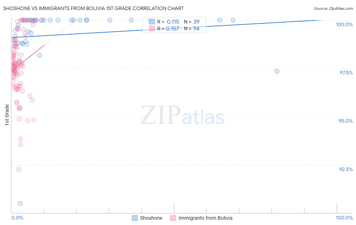Click the Shoshone blue legend swatch
Viewport: 356px width, 225px height.
pos(135,218)
